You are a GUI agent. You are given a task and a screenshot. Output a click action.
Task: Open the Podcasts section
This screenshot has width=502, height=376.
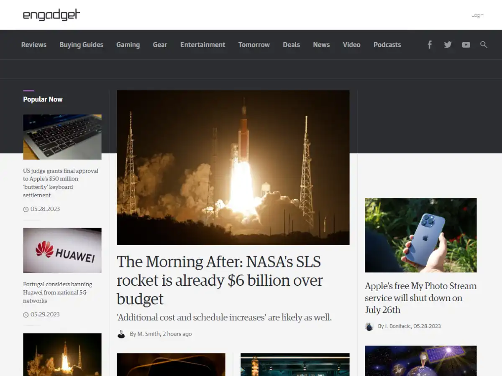tap(387, 45)
